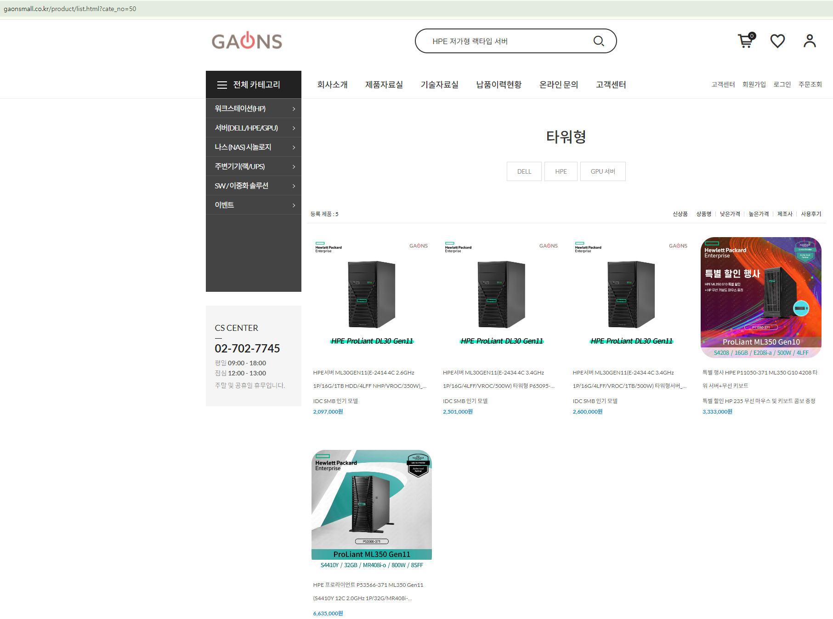Image resolution: width=833 pixels, height=619 pixels.
Task: Open the 회사소개 menu
Action: click(332, 85)
